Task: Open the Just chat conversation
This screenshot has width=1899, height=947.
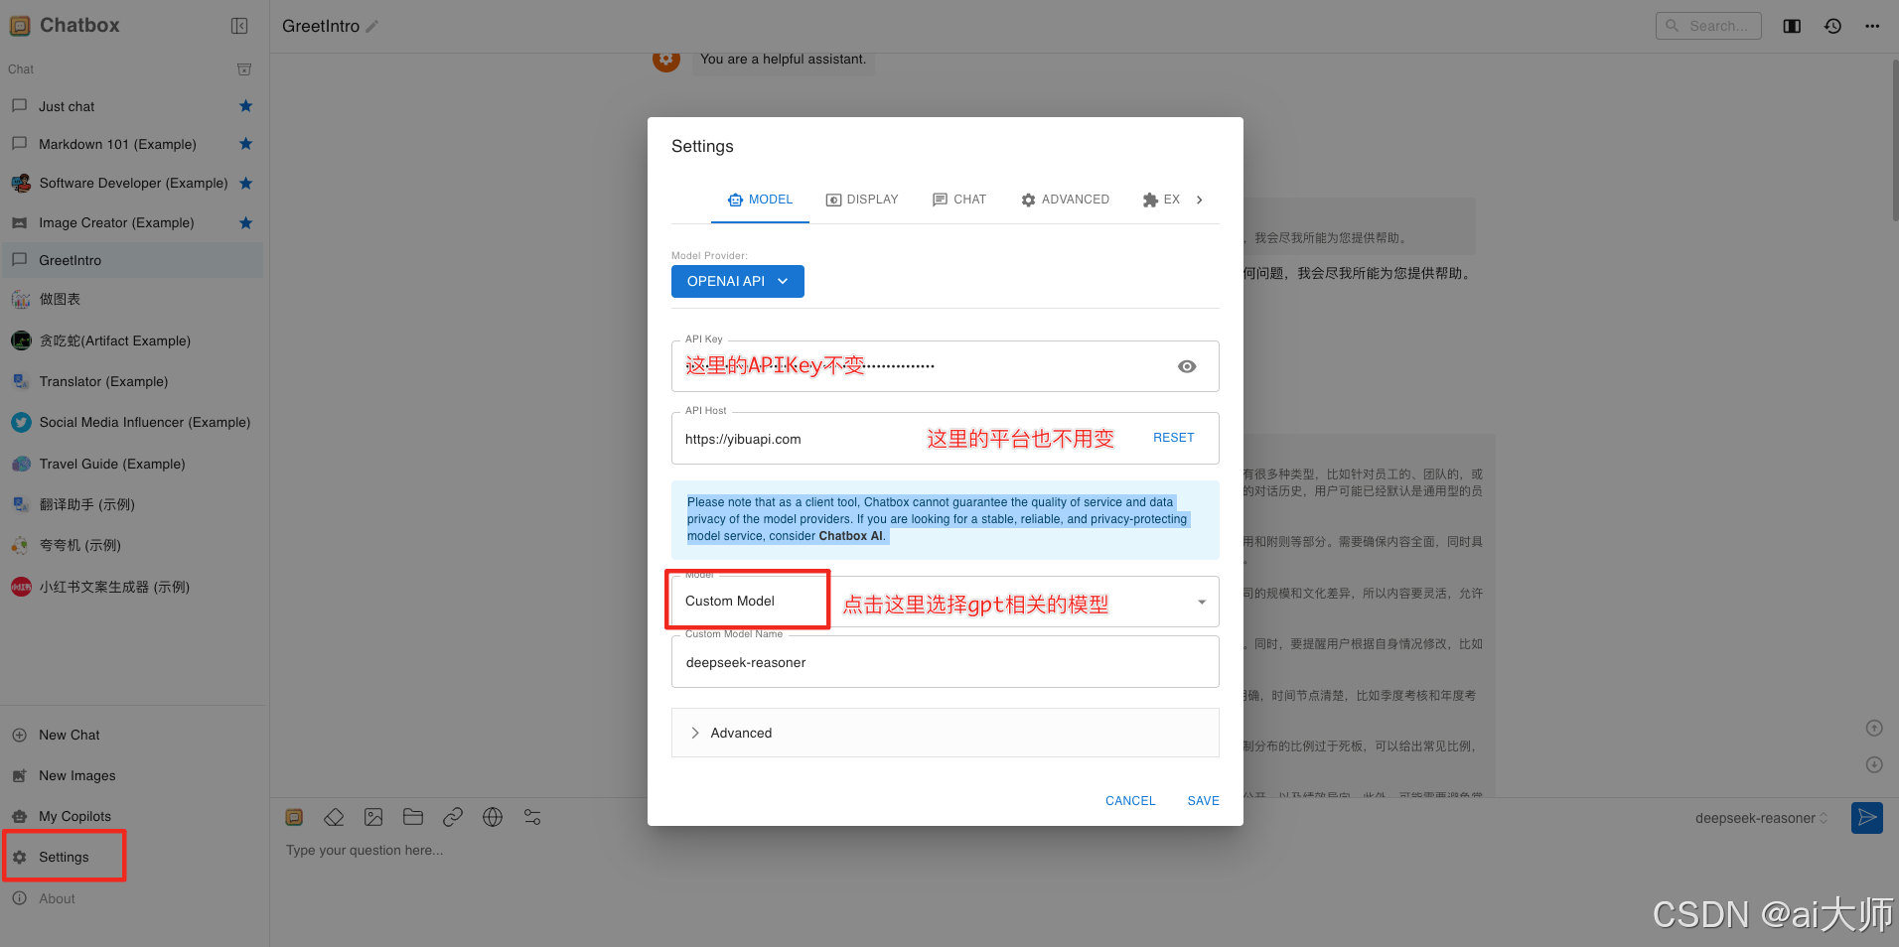Action: [132, 106]
